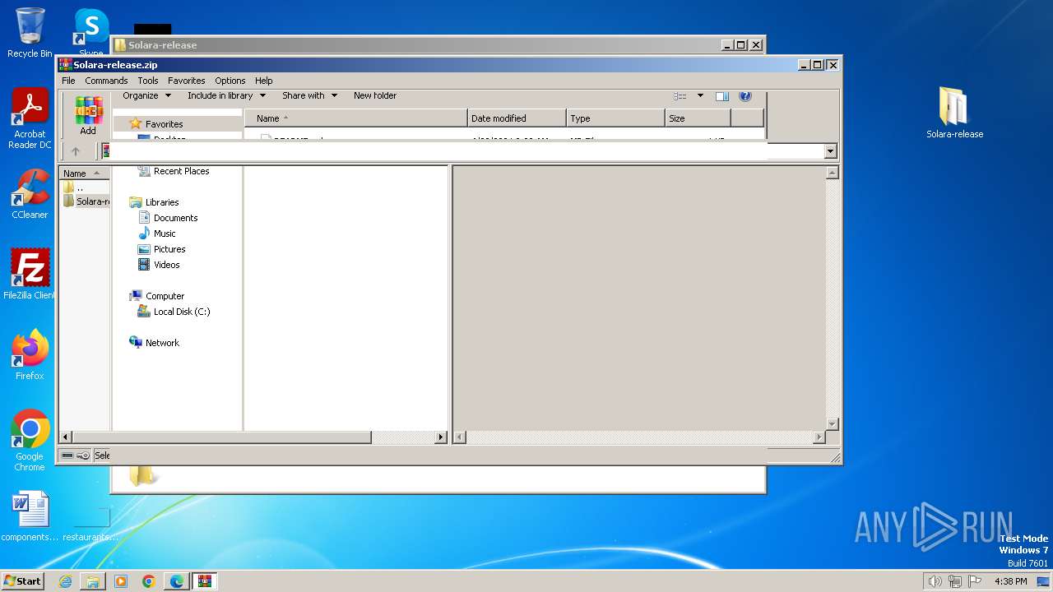Select Computer in the navigation pane
The width and height of the screenshot is (1053, 592).
click(157, 296)
